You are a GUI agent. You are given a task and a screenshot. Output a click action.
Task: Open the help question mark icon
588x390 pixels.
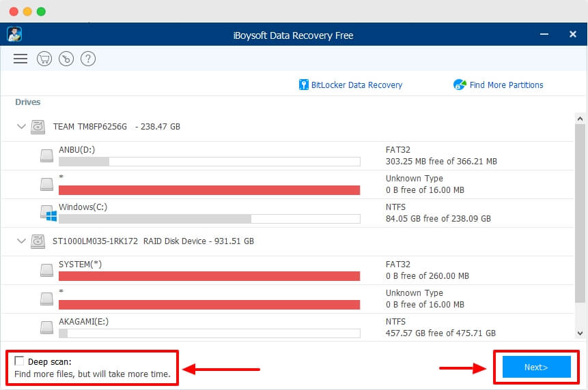point(88,59)
